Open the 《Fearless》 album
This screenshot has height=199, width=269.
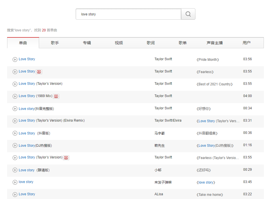205,72
